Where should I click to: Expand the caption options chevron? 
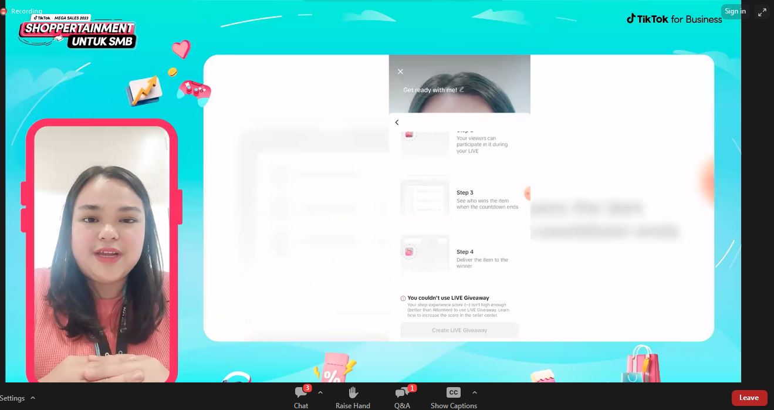(x=475, y=392)
